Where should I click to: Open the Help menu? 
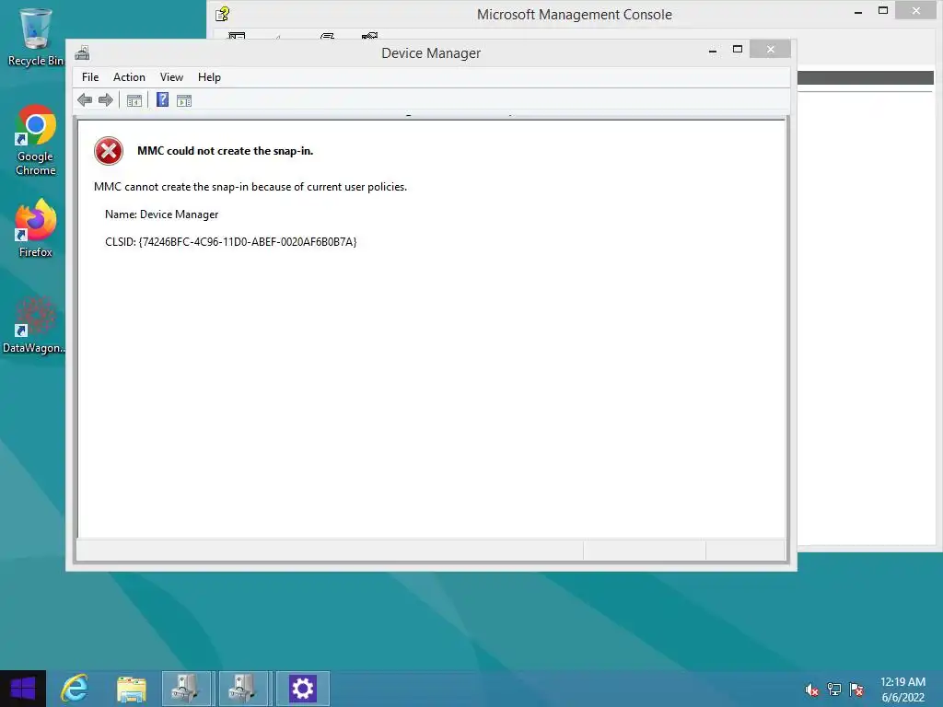[x=209, y=77]
